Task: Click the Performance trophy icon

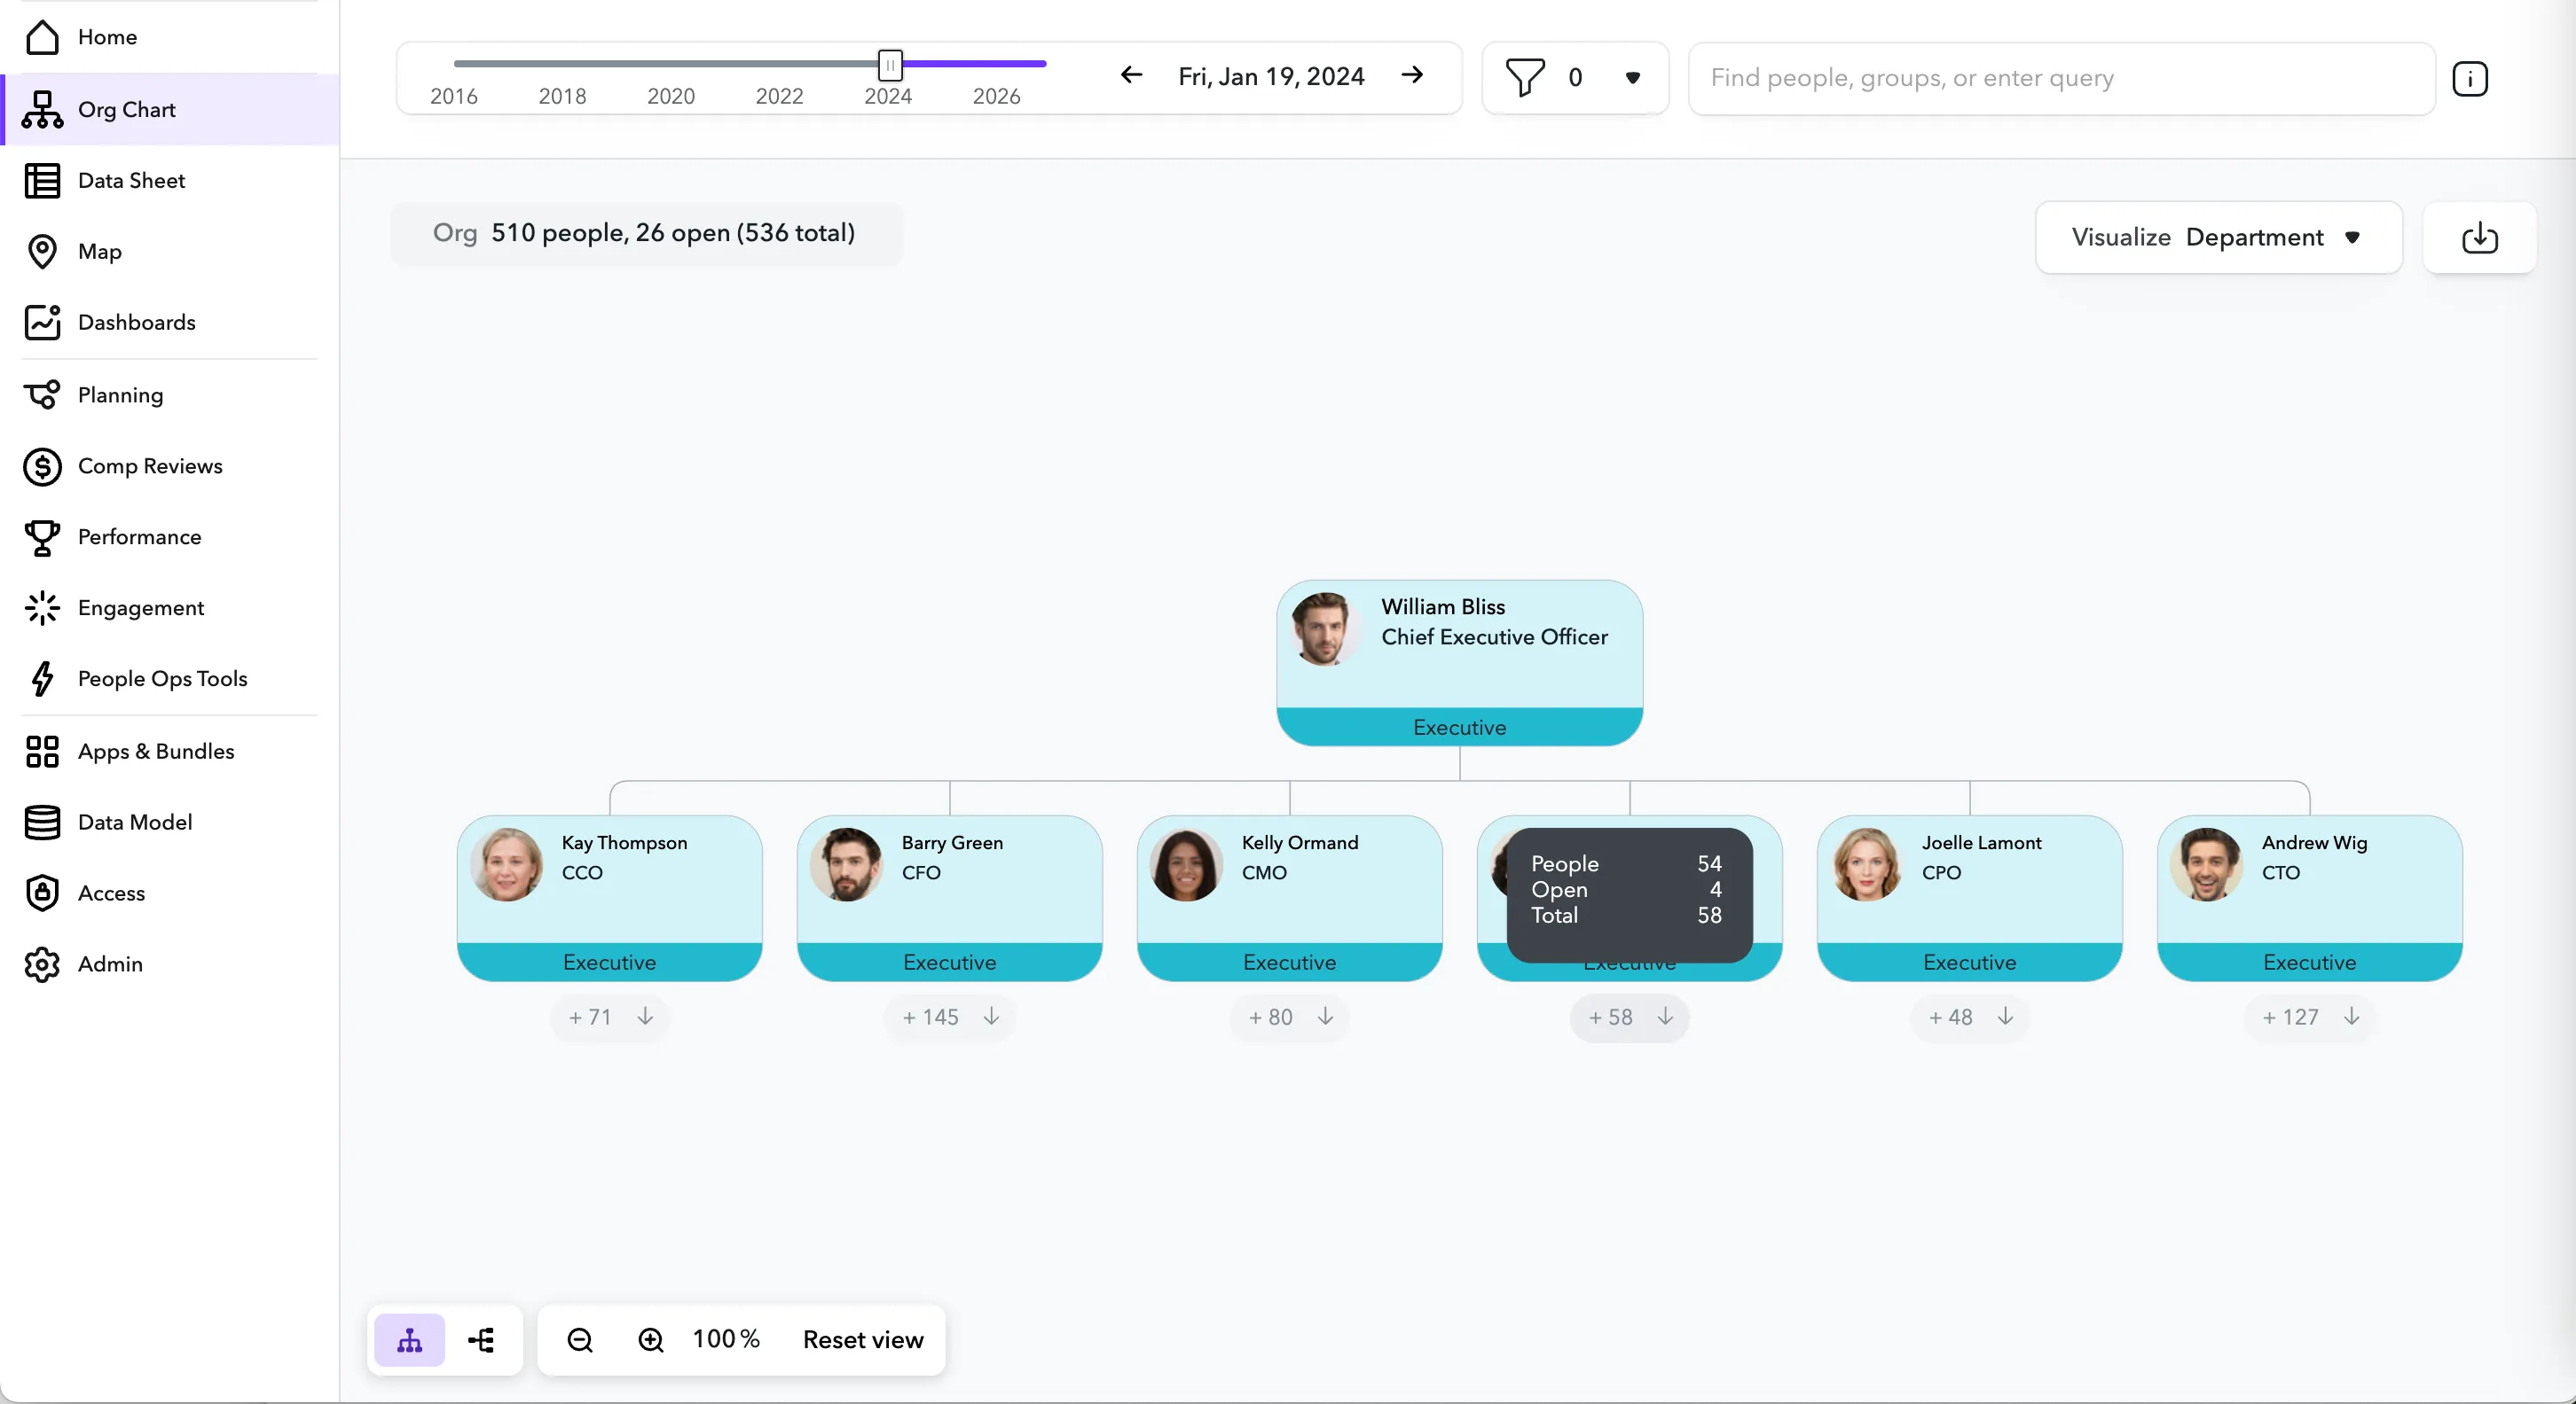Action: pyautogui.click(x=42, y=538)
